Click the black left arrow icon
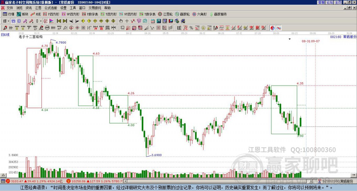Image resolution: width=357 pixels, height=191 pixels. [71, 21]
